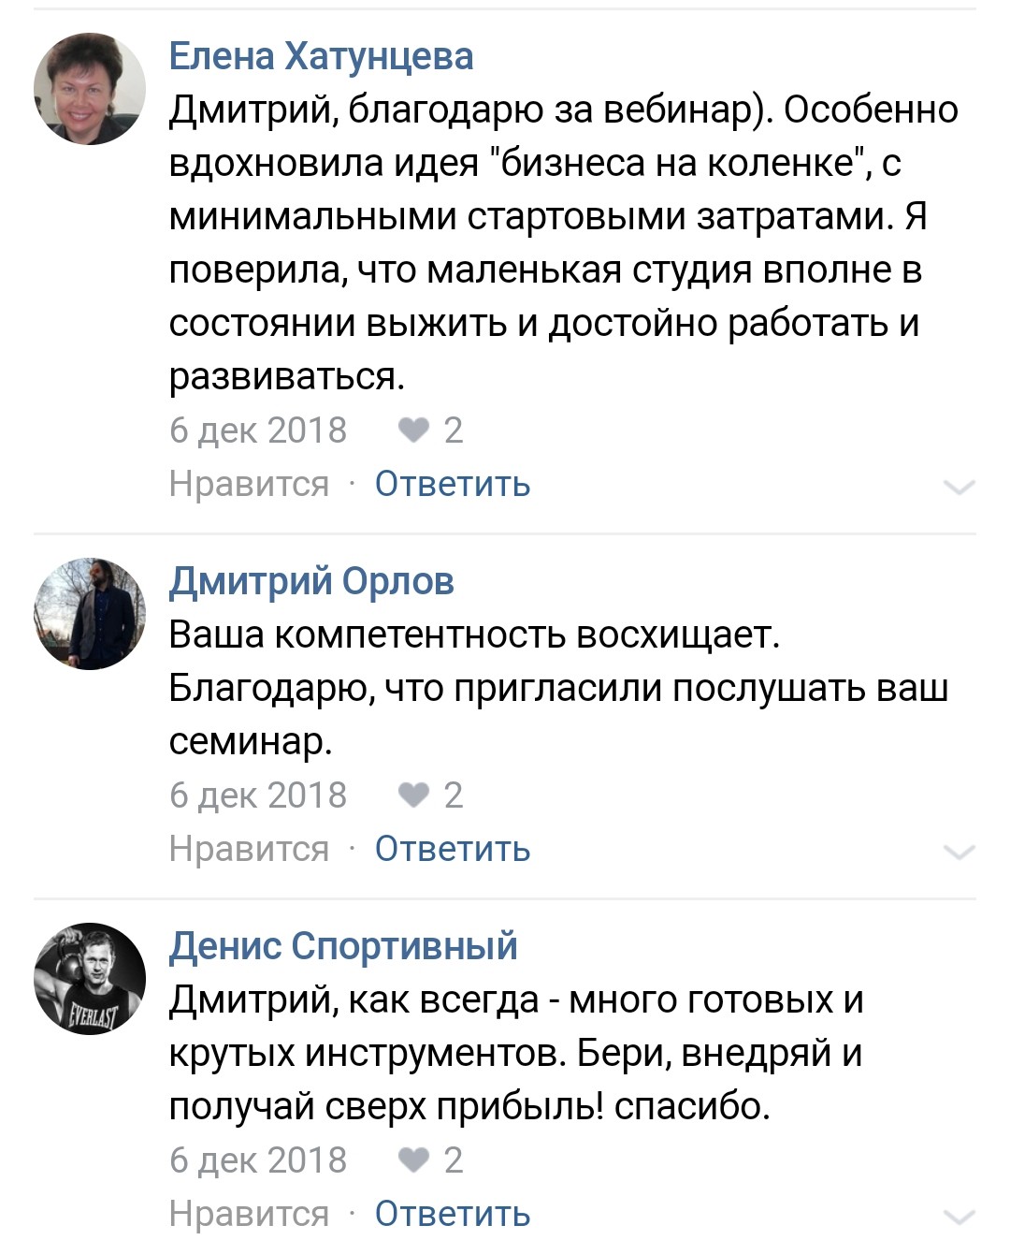
Task: Toggle Нравится on Дмитрий Орлов's comment
Action: 249,849
